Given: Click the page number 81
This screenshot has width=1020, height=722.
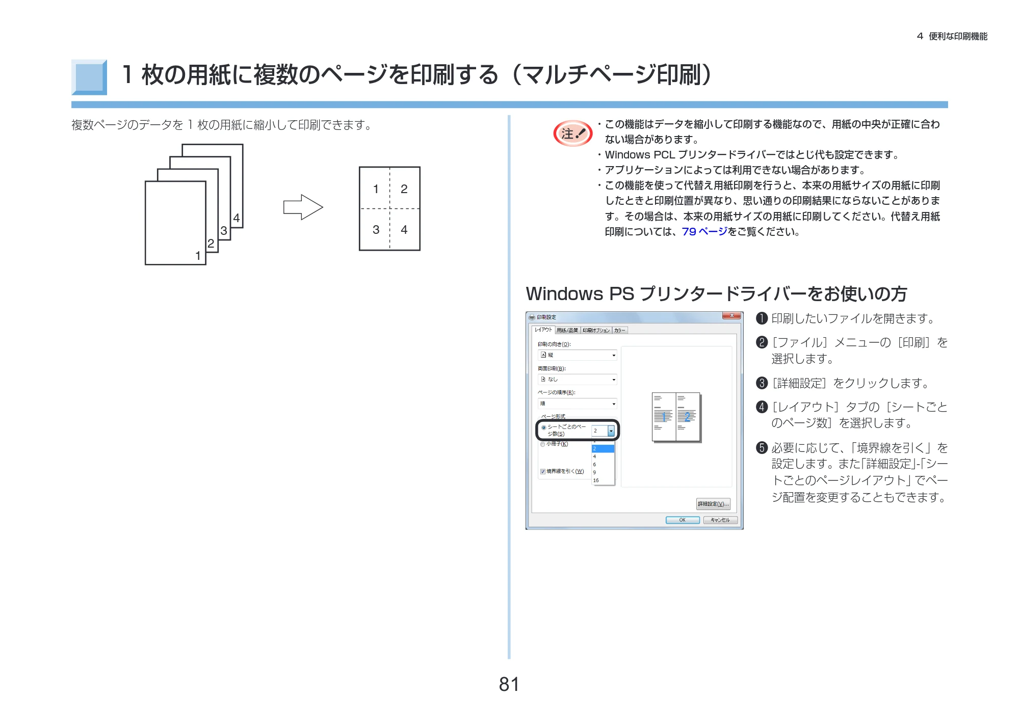Looking at the screenshot, I should [509, 684].
